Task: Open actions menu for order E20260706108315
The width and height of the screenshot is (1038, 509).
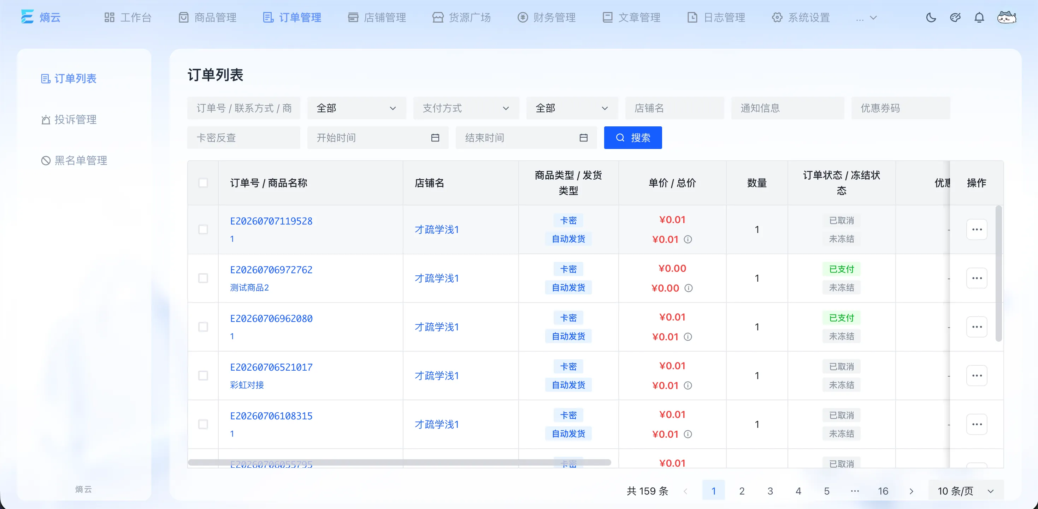Action: (x=977, y=424)
